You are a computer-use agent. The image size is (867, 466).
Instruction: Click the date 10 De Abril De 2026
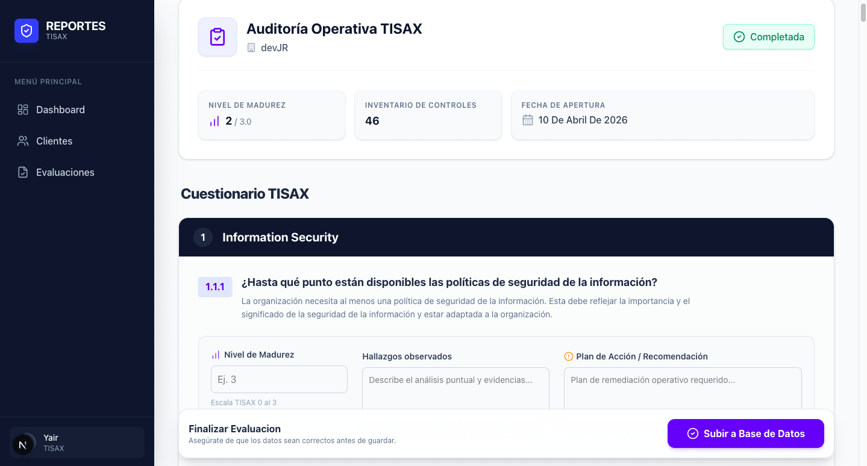pos(583,120)
